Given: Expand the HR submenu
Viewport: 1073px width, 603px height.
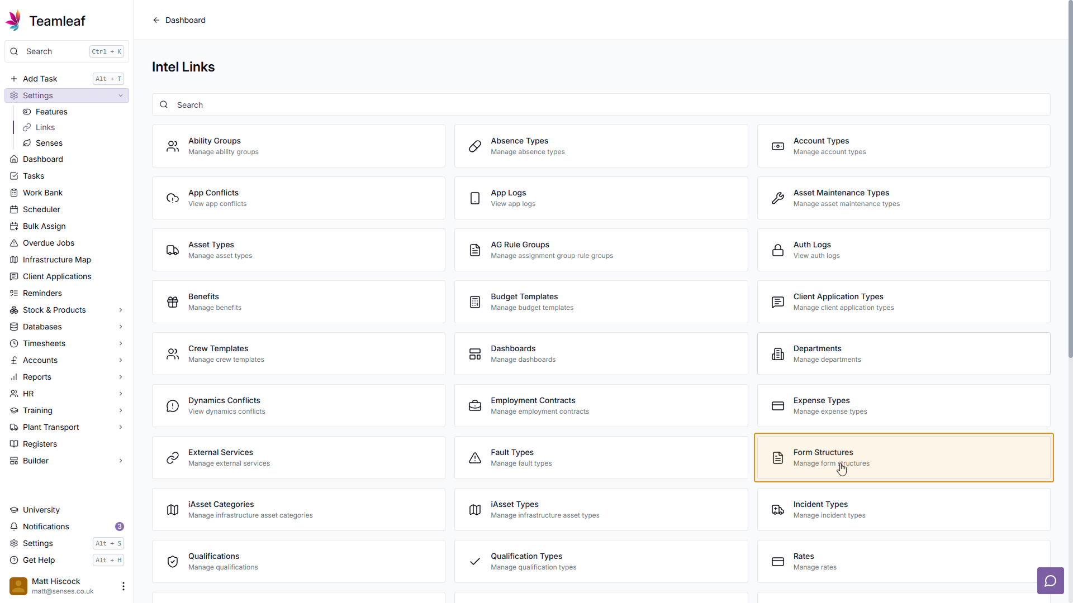Looking at the screenshot, I should coord(121,394).
